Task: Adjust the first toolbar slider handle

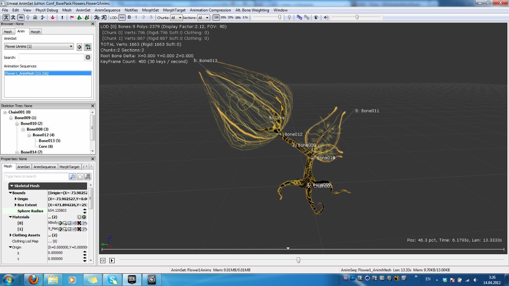Action: [x=280, y=17]
